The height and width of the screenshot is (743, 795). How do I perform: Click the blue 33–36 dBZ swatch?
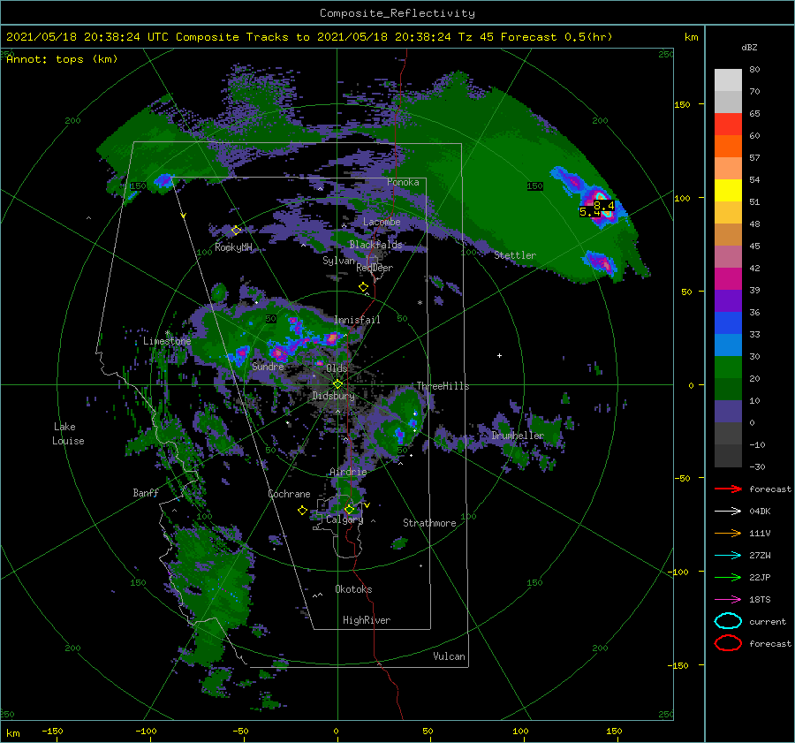[x=728, y=323]
